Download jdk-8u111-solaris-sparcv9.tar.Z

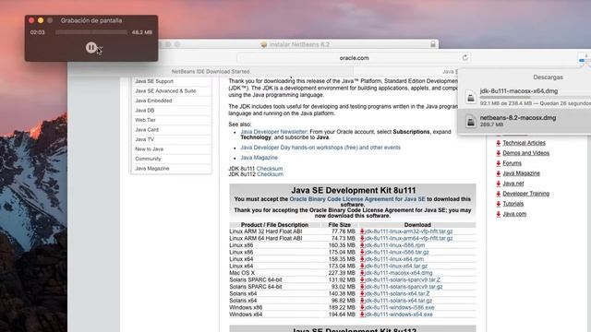403,280
